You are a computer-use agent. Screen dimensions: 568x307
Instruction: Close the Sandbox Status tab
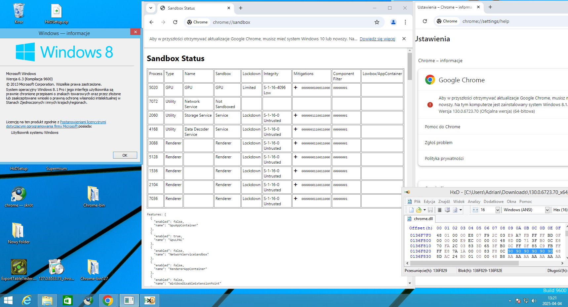229,8
